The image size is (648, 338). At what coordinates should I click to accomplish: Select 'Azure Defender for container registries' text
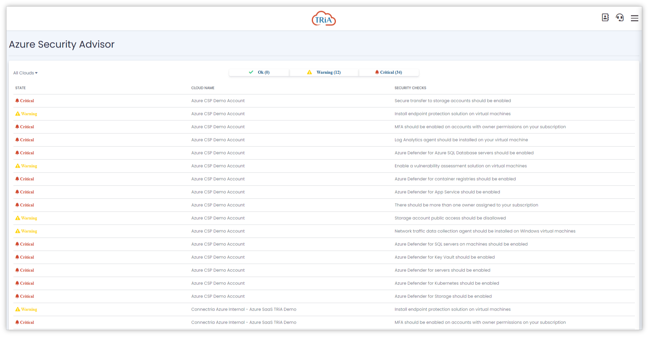pos(455,179)
